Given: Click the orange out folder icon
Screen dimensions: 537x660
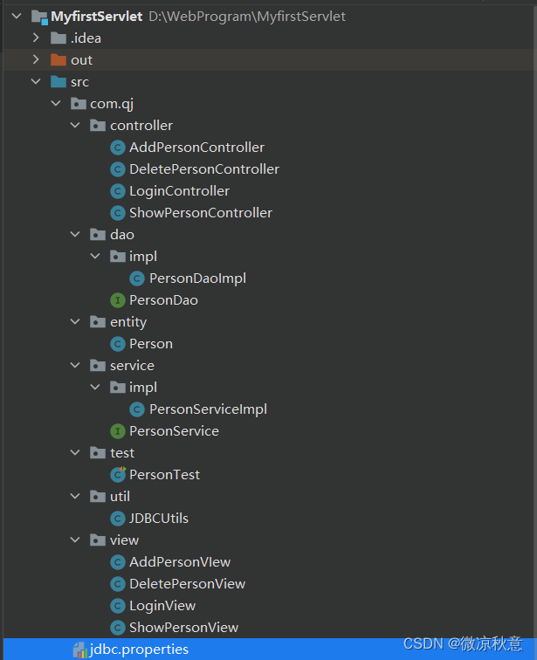Looking at the screenshot, I should click(59, 59).
